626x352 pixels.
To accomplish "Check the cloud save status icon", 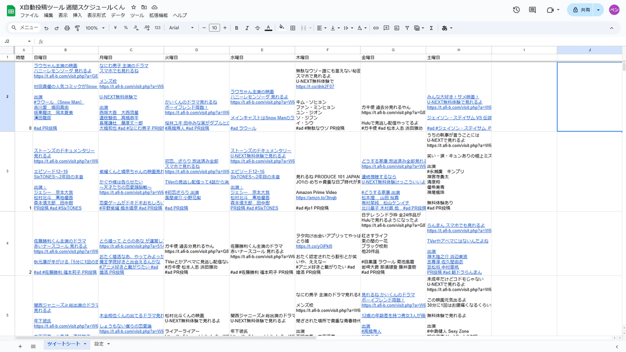I will tap(154, 7).
